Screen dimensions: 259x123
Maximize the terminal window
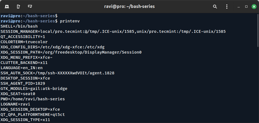coord(246,6)
